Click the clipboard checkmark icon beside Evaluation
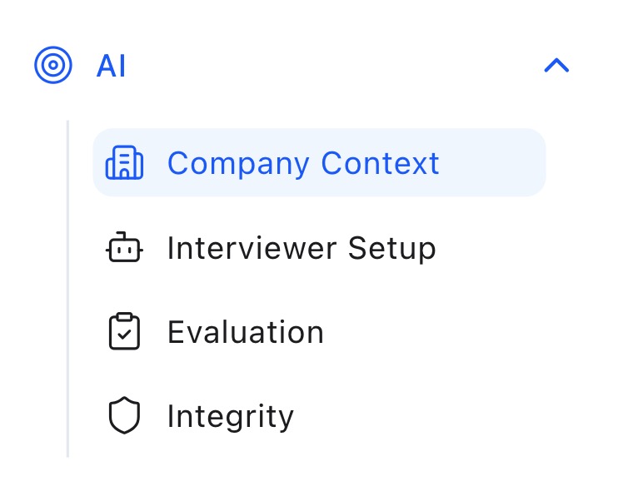The image size is (618, 496). (x=124, y=332)
